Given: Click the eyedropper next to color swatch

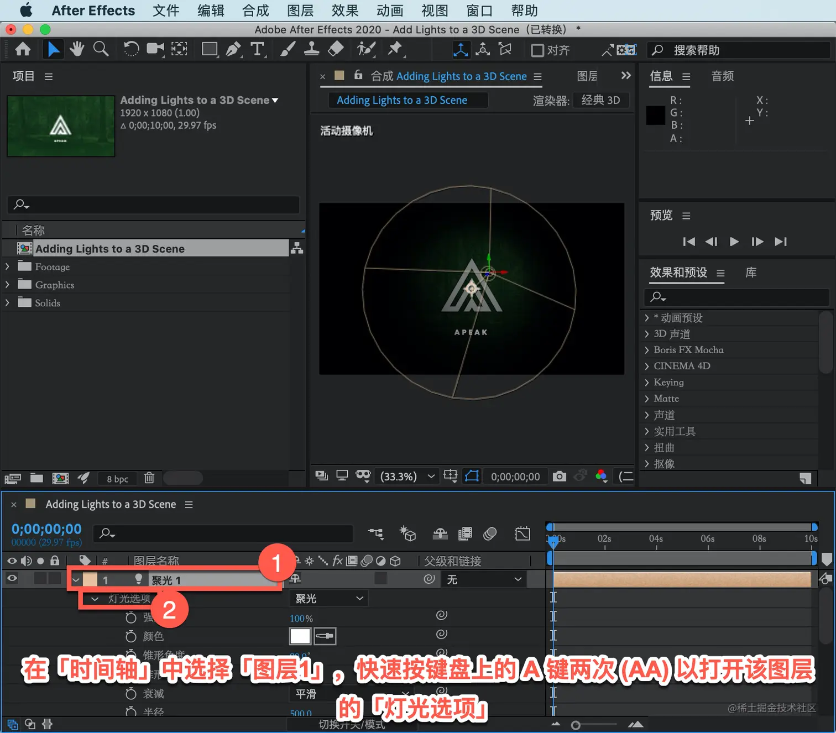Looking at the screenshot, I should tap(325, 636).
